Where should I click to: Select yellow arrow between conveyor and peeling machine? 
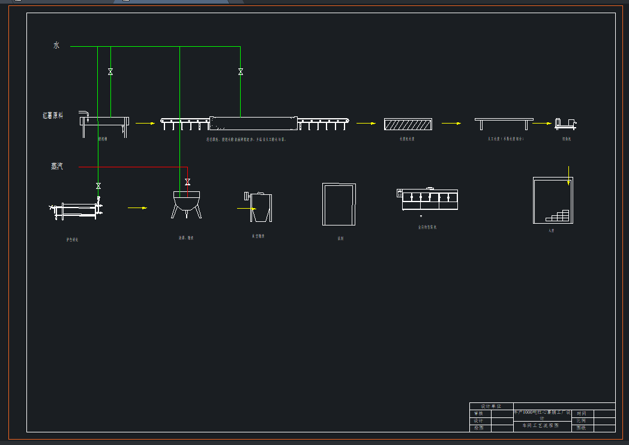366,124
